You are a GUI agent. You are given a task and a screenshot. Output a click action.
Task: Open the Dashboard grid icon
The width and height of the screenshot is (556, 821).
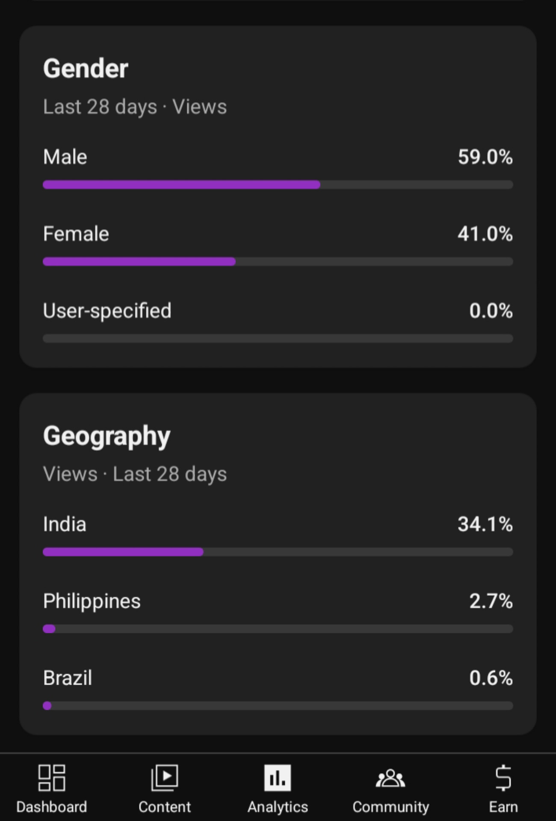(51, 778)
